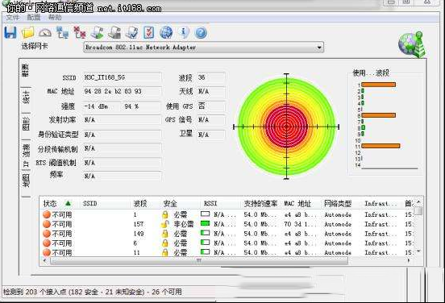Select the row with channel 157
This screenshot has height=303, width=445.
[x=227, y=224]
